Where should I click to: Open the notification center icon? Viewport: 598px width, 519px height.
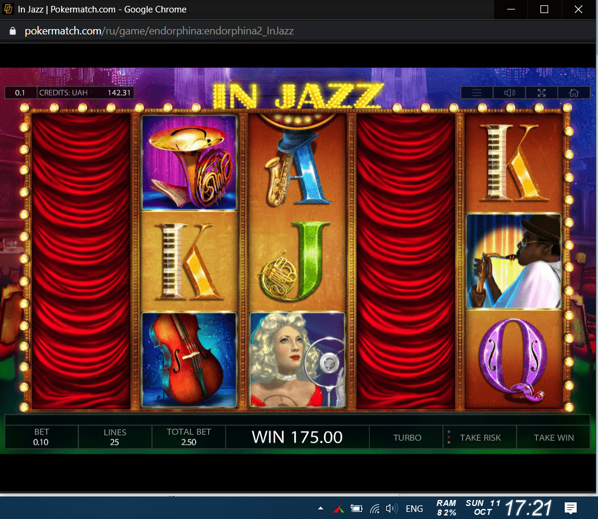coord(571,508)
